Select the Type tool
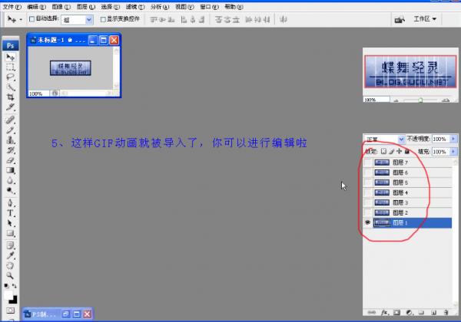This screenshot has height=322, width=461. click(10, 213)
